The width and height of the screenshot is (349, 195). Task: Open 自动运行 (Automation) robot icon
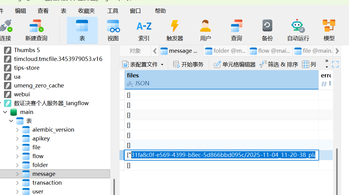298,30
